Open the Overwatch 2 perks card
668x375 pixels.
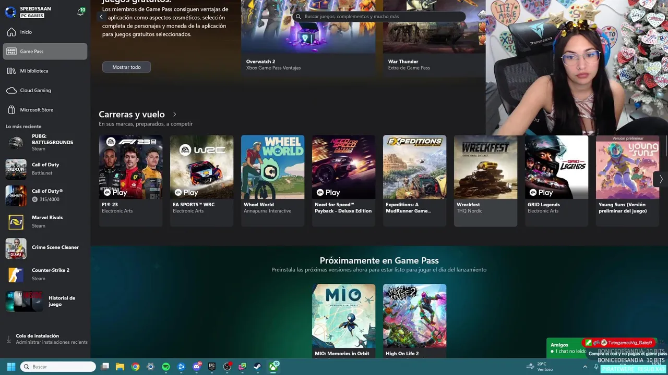(308, 38)
